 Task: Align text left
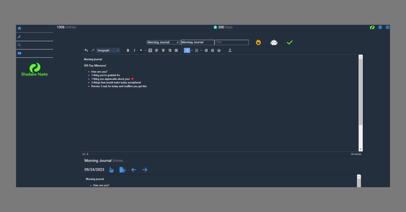157,51
